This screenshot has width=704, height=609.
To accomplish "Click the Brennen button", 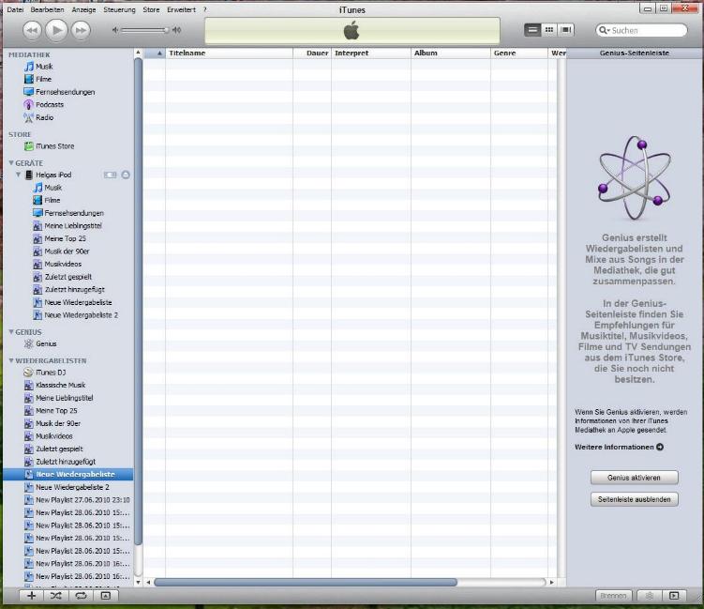I will click(613, 596).
